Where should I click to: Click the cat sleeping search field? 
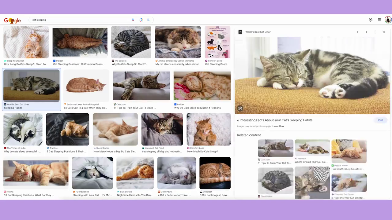80,20
